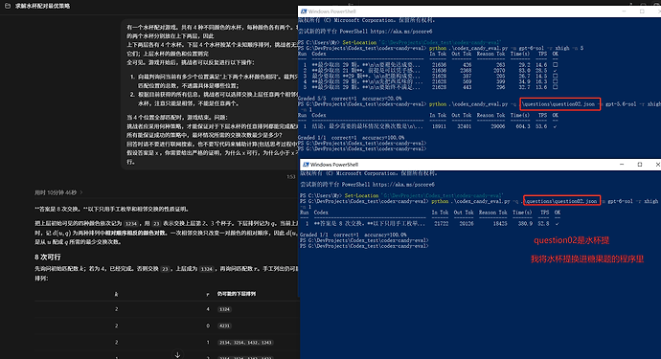
Task: Click the inline code chip '1234' in the answer
Action: pyautogui.click(x=130, y=224)
